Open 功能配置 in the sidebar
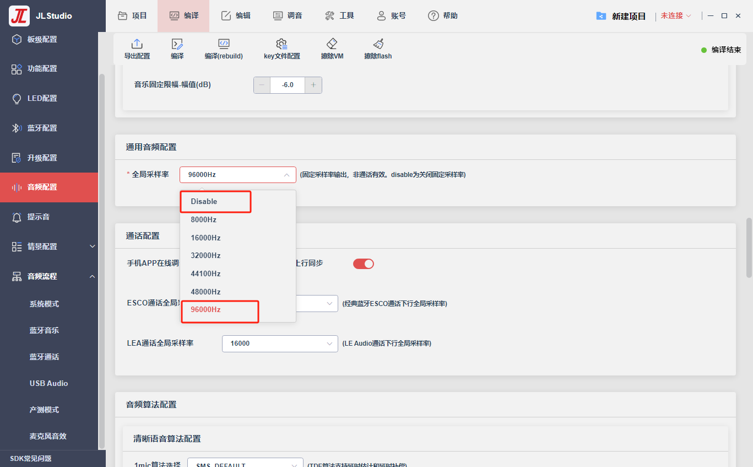The width and height of the screenshot is (753, 467). pyautogui.click(x=49, y=69)
